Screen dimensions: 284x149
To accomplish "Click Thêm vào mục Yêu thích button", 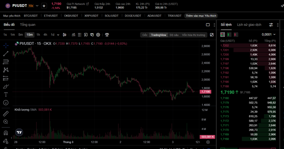I will click(x=201, y=16).
